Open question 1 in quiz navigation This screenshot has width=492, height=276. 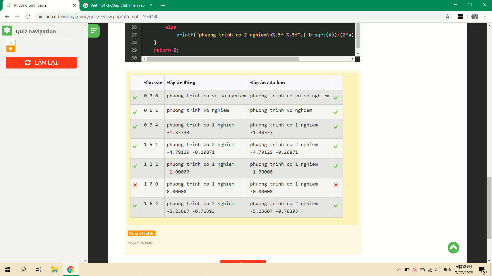pos(11,45)
